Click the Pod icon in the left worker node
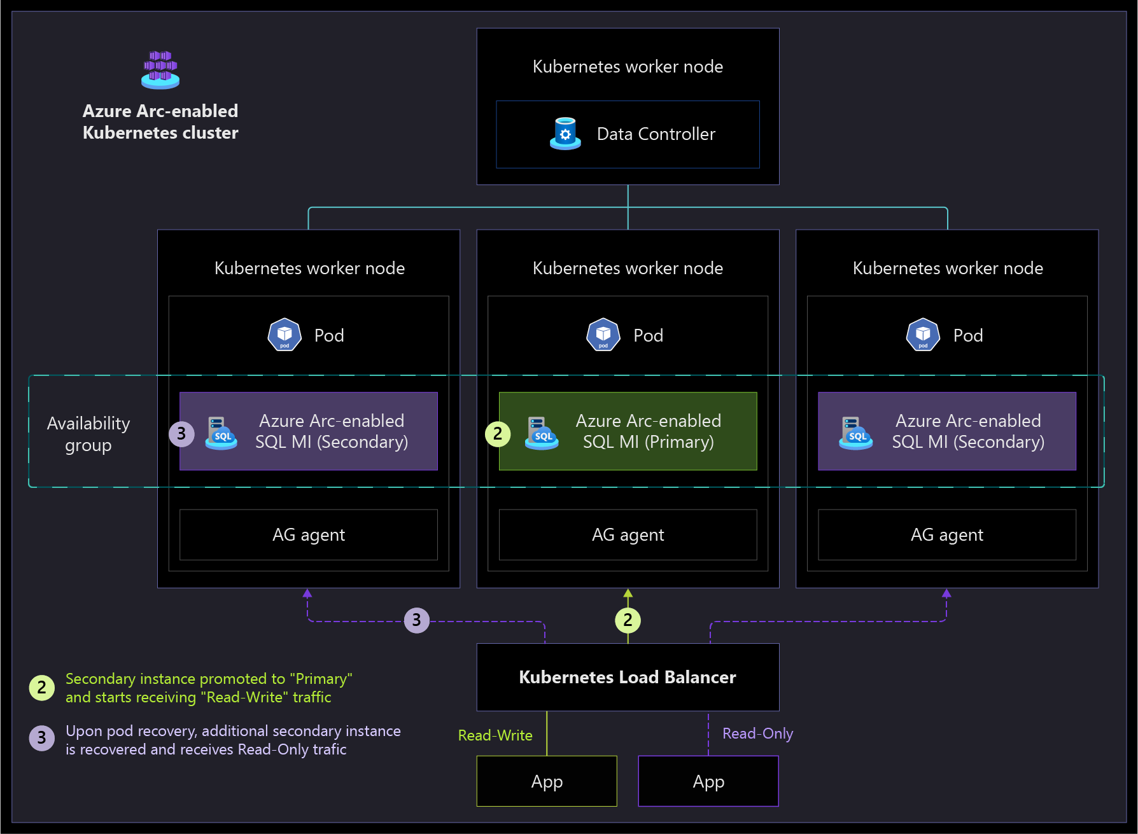The image size is (1138, 834). [x=284, y=335]
